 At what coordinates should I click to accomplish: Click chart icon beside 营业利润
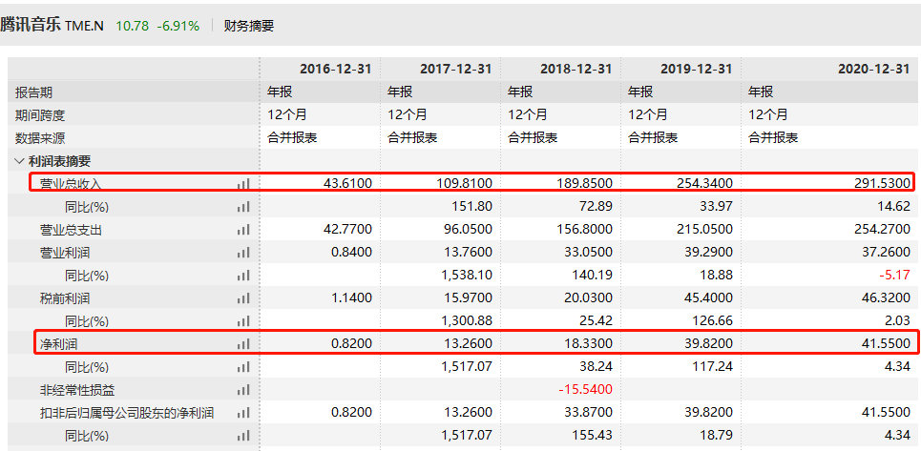pos(242,253)
